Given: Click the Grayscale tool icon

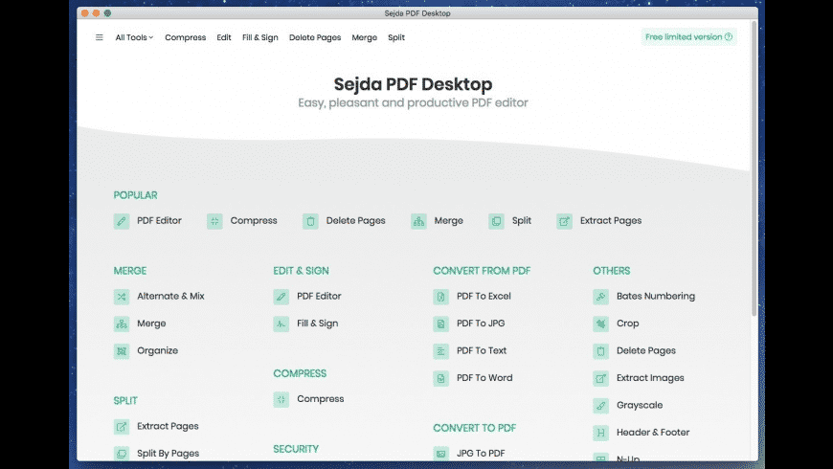Looking at the screenshot, I should (600, 406).
